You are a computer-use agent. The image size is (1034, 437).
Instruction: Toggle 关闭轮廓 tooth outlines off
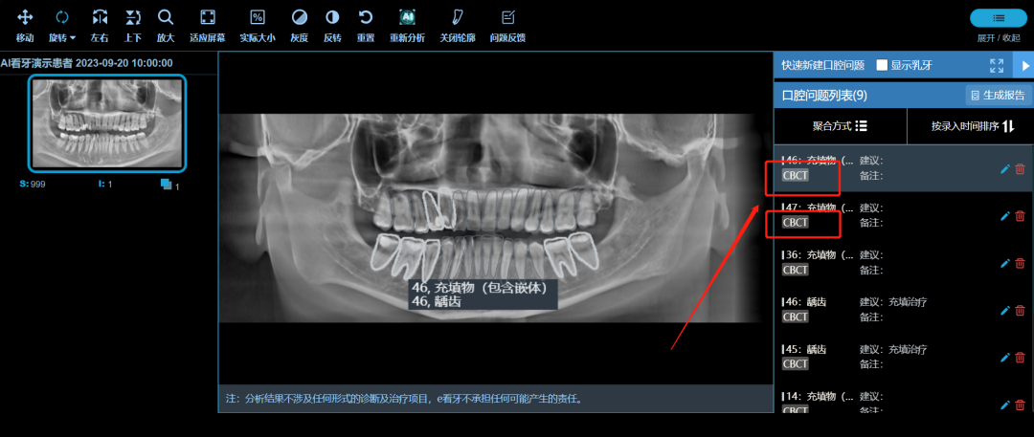tap(457, 25)
